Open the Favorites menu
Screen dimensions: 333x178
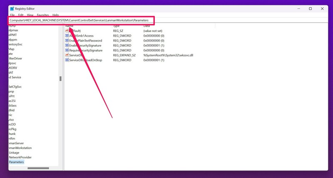43,15
